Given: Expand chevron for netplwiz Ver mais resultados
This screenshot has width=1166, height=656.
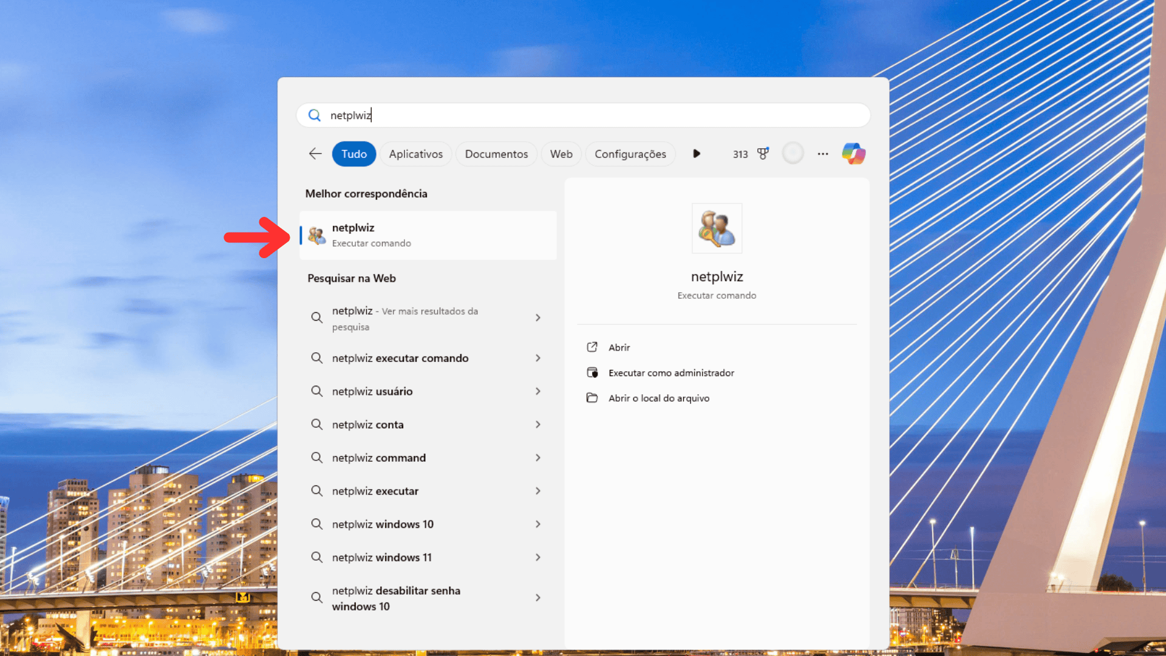Looking at the screenshot, I should 538,318.
